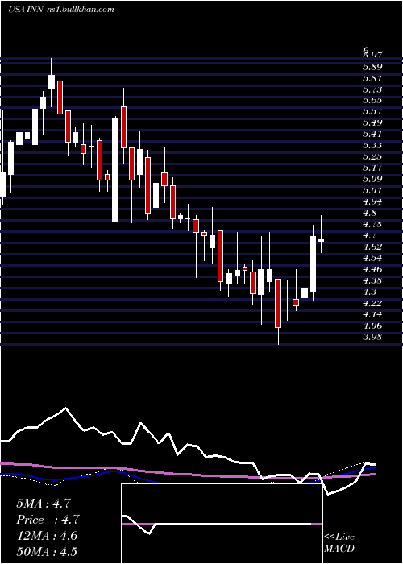
Task: Select the 5.17 price level label
Action: click(x=372, y=168)
